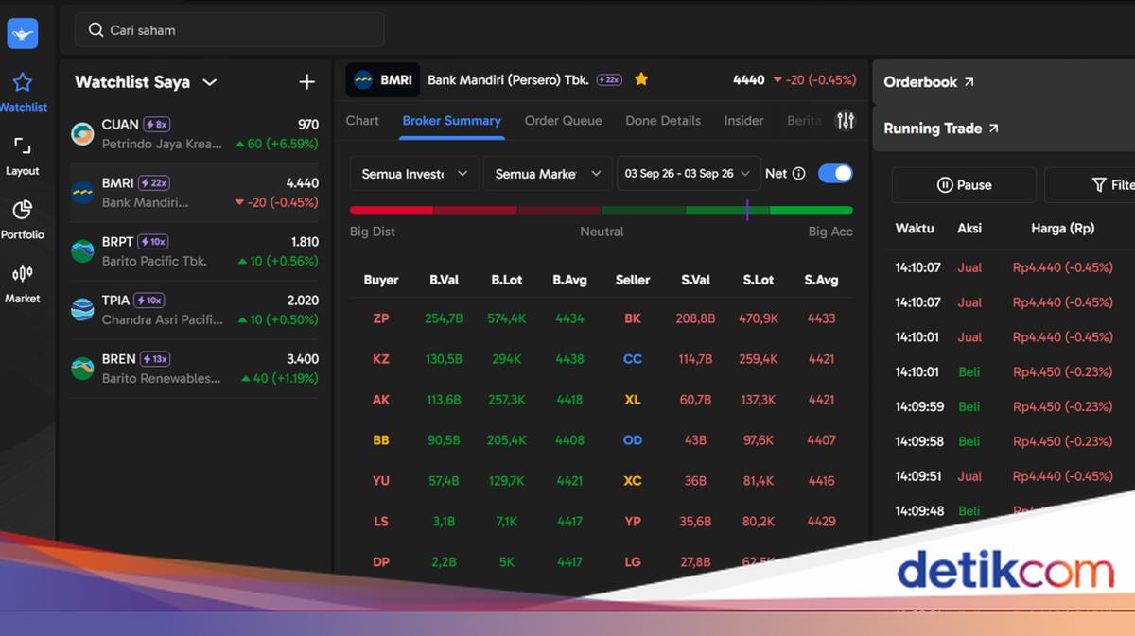Pop out Orderbook with arrow icon

pos(969,82)
